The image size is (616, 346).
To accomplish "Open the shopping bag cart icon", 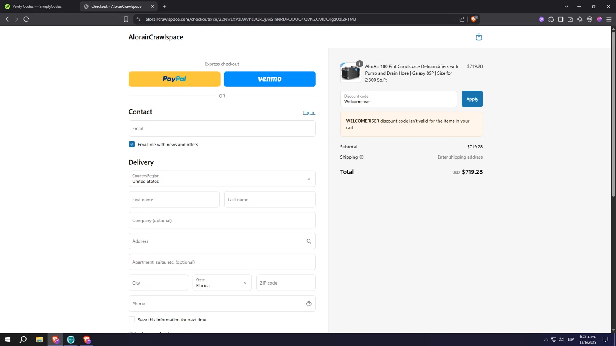I will (x=479, y=37).
